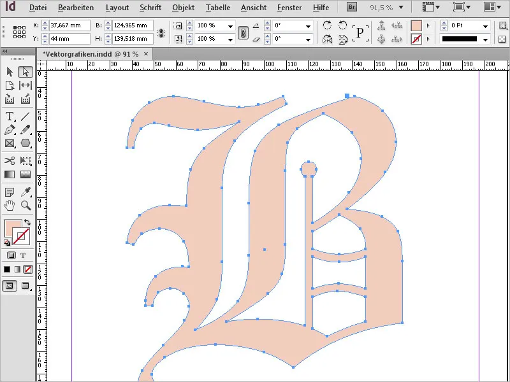Open the shear angle dropdown
This screenshot has height=382, width=510.
tap(308, 39)
